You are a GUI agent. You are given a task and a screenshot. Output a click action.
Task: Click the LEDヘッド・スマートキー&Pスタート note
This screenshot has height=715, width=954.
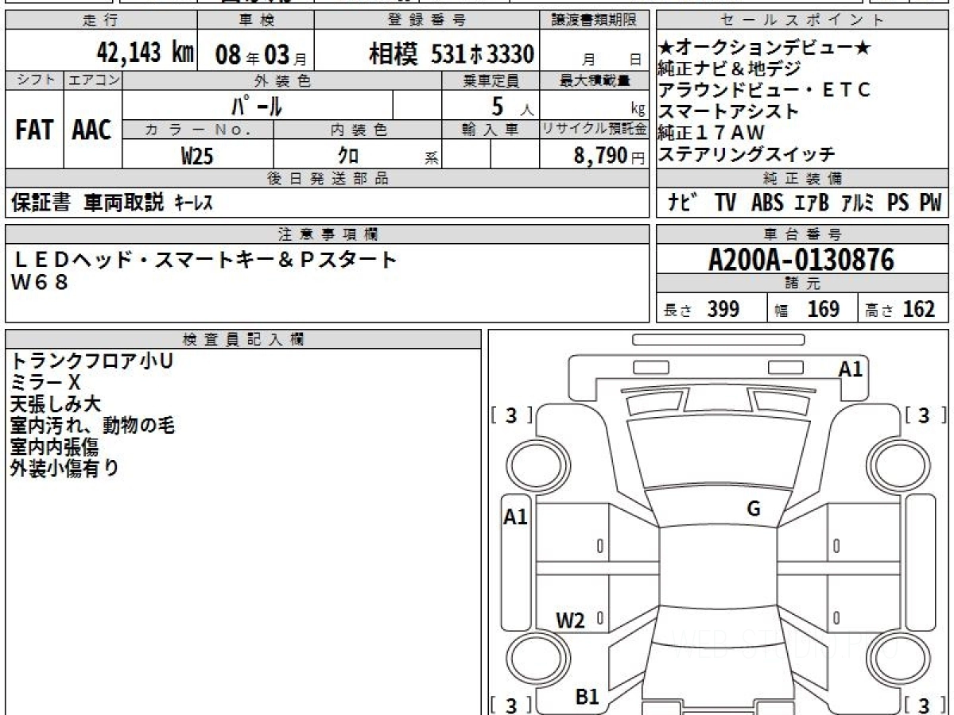[x=205, y=259]
